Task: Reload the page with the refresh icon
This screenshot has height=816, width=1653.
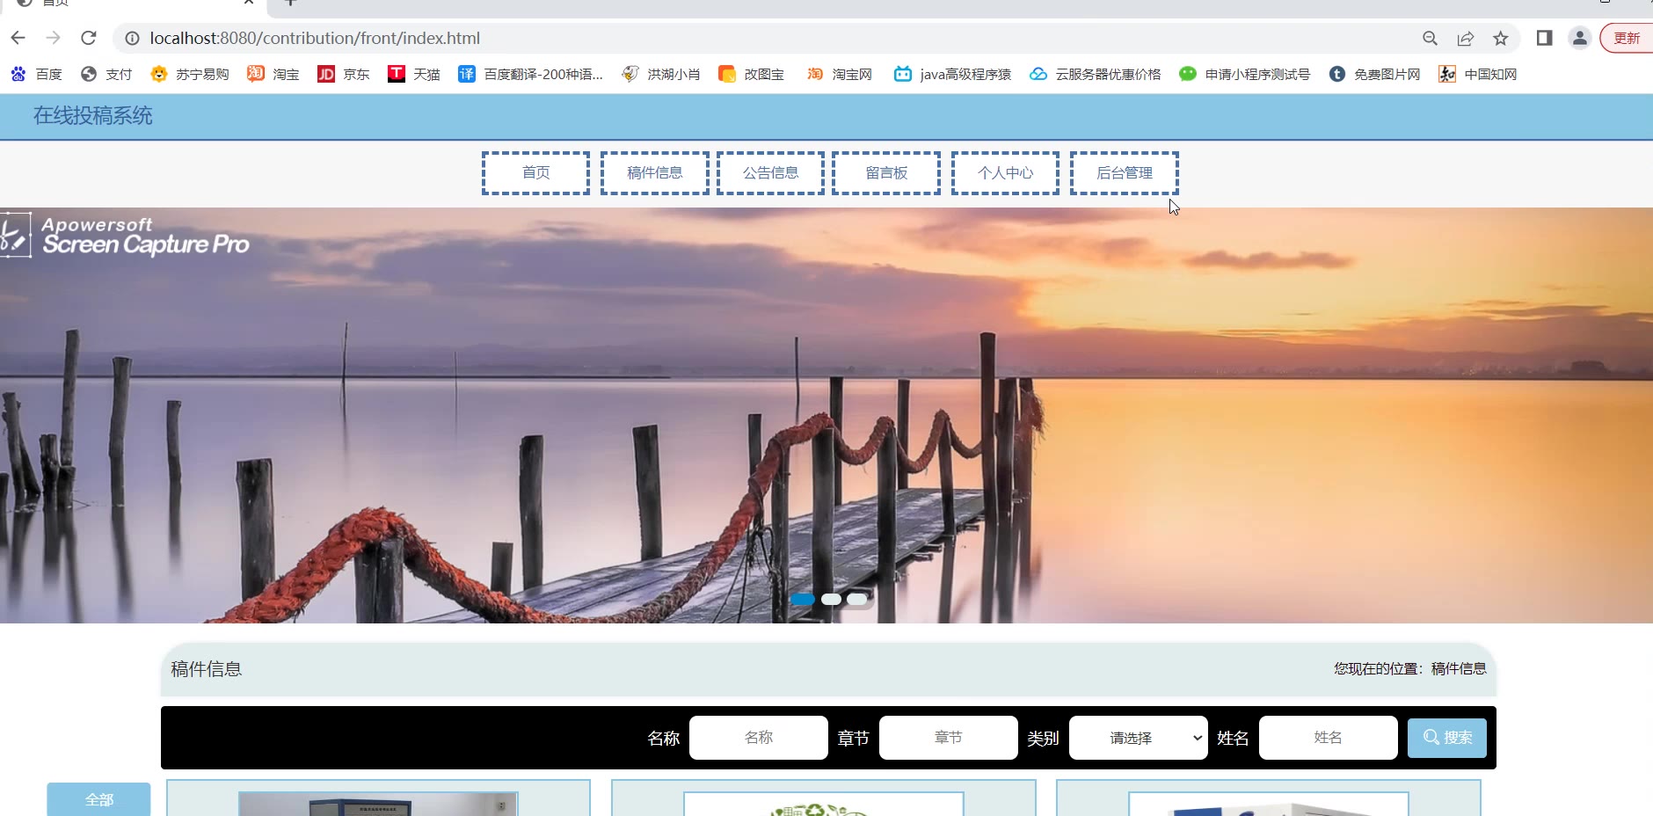Action: (x=89, y=38)
